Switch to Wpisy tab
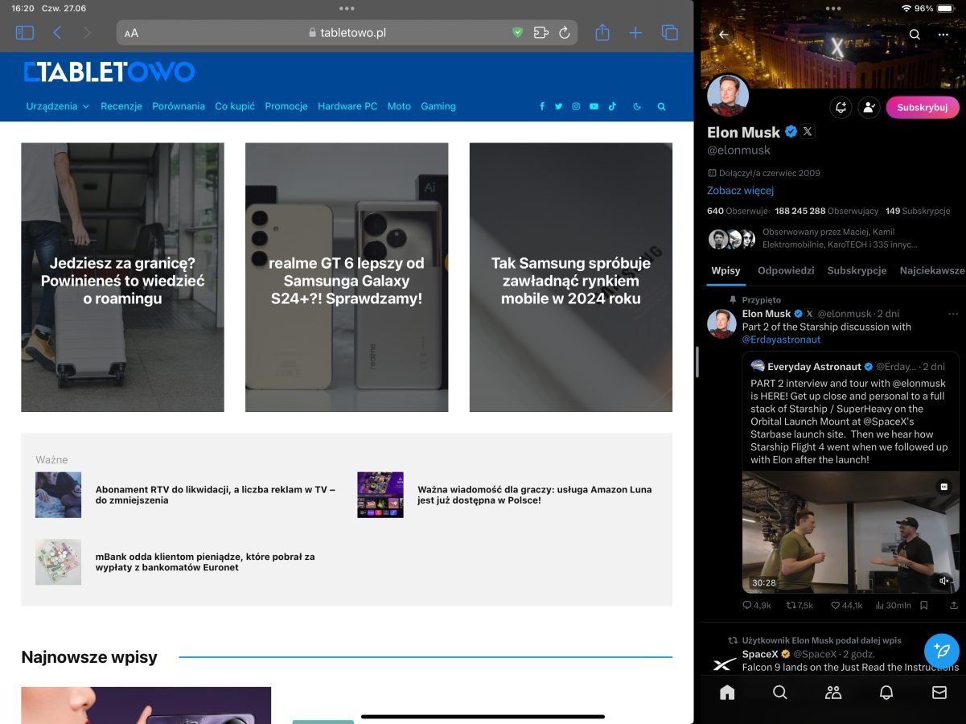This screenshot has height=724, width=966. (726, 271)
